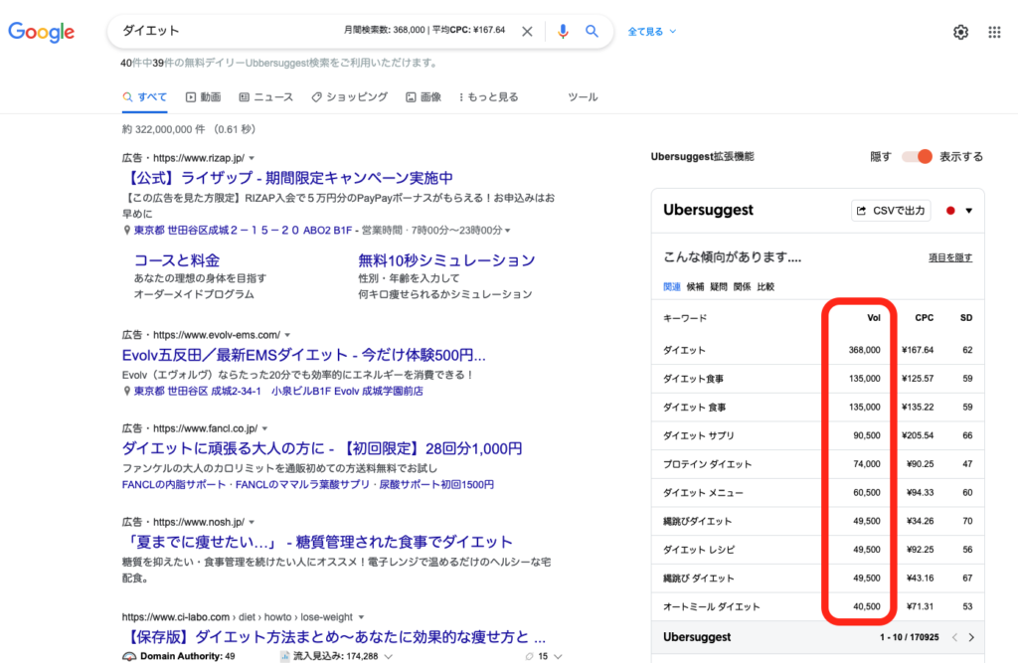
Task: Click the 368,000 volume value in table
Action: click(x=864, y=350)
